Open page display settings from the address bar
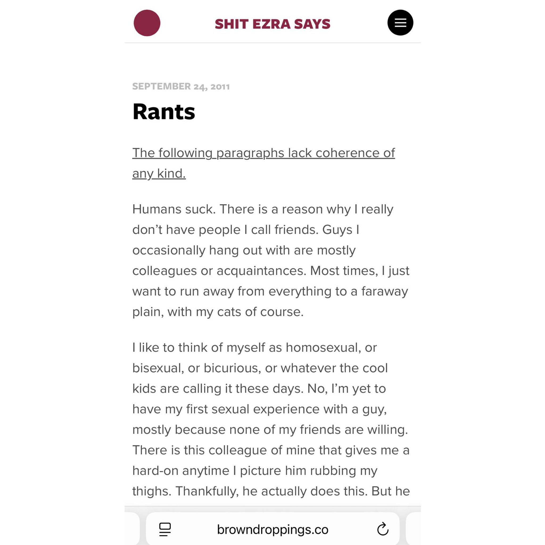 (x=165, y=529)
